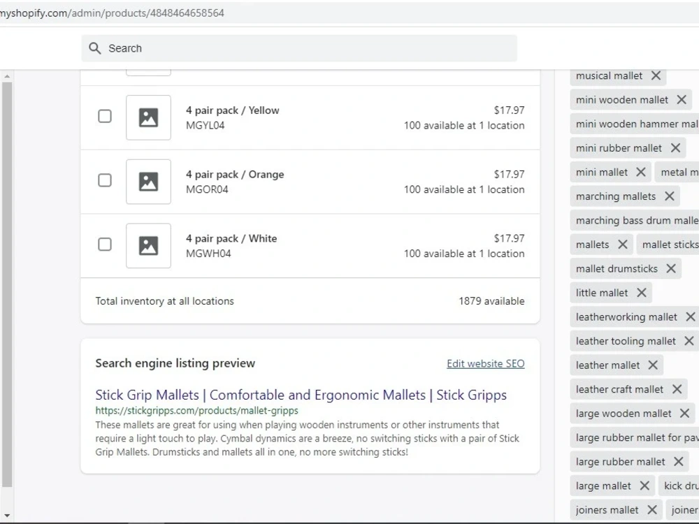Open the Stick Grip Mallets listing title
The height and width of the screenshot is (524, 699).
tap(301, 395)
